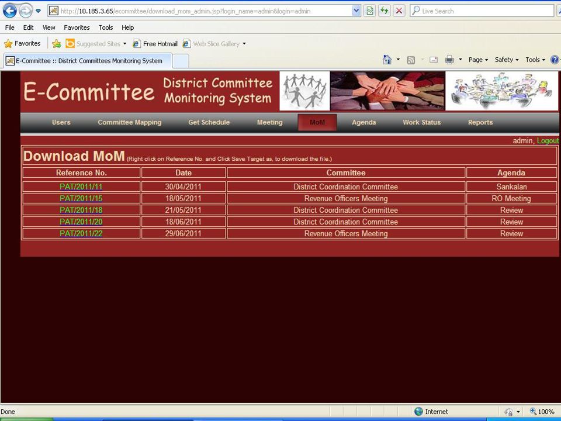Click the blank New Tab button

(x=181, y=61)
